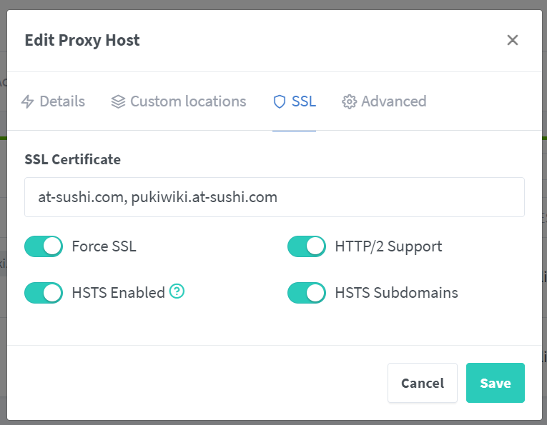Click the shield icon on SSL tab

point(280,101)
